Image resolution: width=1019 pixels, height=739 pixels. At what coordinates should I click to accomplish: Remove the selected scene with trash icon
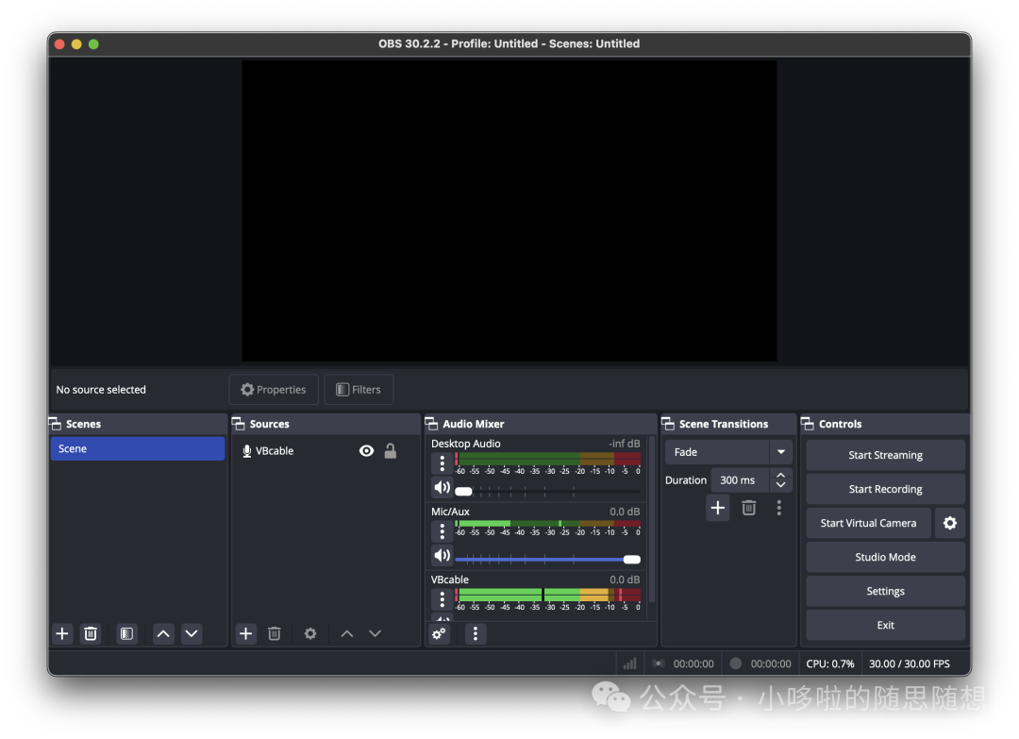(91, 633)
